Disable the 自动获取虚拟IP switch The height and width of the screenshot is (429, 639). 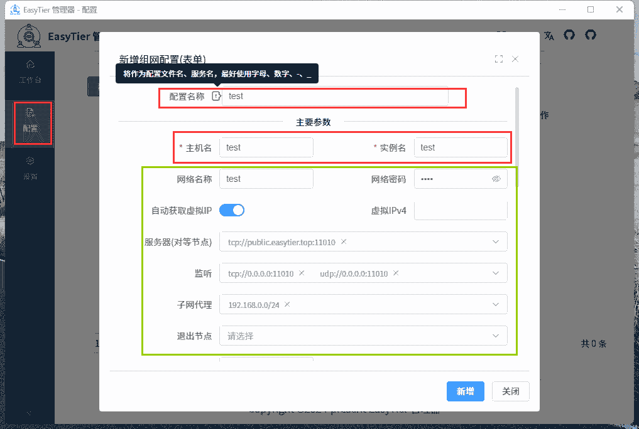232,210
